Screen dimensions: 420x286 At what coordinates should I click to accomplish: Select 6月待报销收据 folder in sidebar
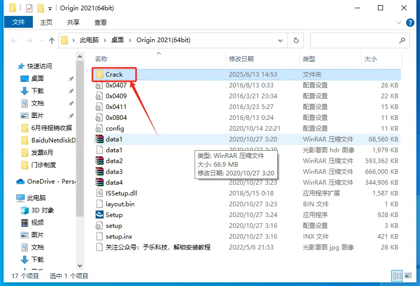[47, 128]
